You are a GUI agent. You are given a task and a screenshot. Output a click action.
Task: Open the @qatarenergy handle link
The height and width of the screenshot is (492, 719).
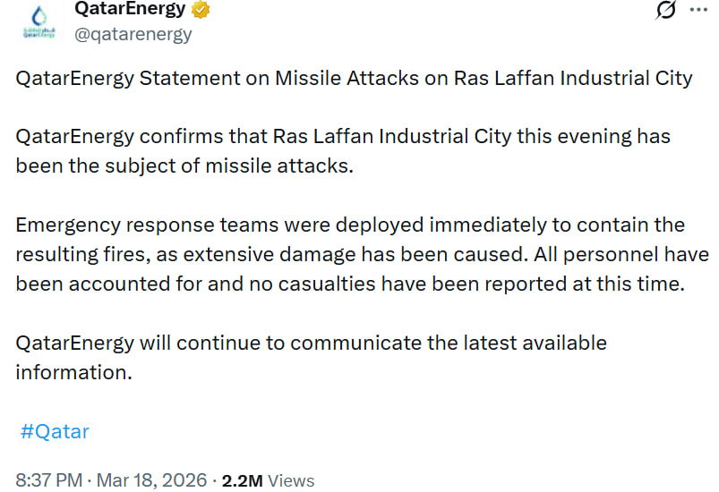(133, 35)
